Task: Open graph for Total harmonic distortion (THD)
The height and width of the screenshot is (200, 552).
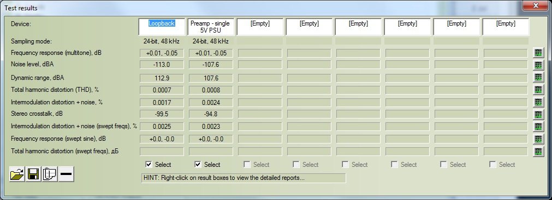Action: point(538,90)
